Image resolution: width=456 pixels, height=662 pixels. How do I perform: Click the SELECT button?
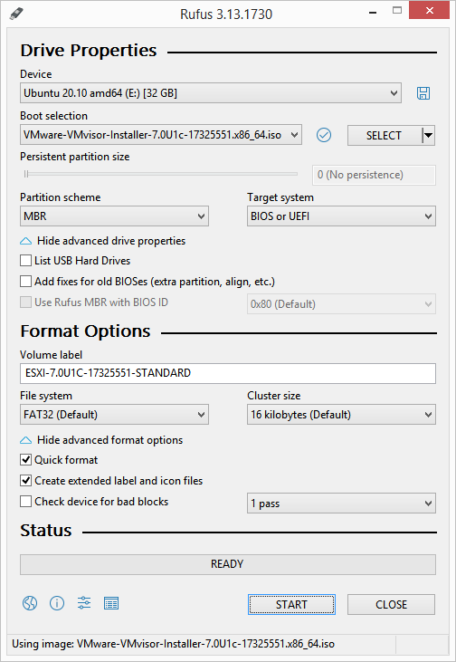pyautogui.click(x=384, y=136)
